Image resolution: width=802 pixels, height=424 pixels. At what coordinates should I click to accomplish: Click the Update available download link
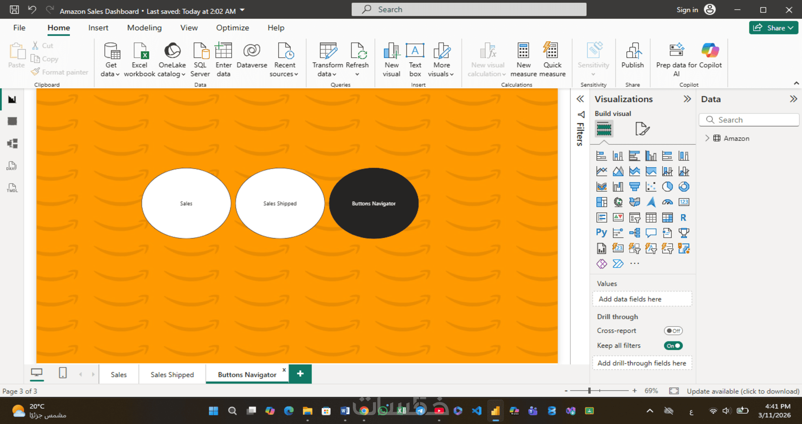743,391
